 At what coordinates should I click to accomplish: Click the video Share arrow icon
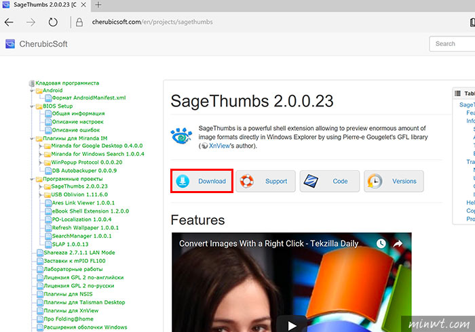[398, 243]
